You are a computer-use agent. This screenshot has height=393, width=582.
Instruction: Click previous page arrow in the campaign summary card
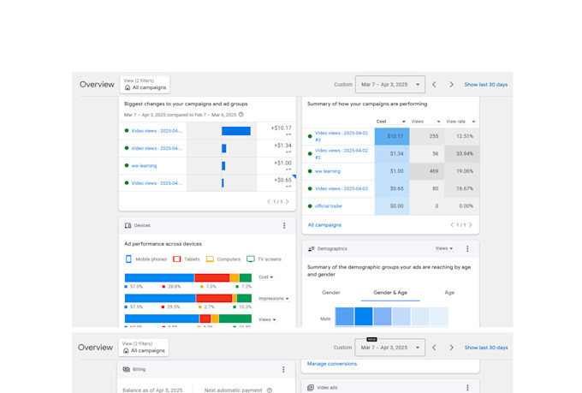tap(452, 225)
